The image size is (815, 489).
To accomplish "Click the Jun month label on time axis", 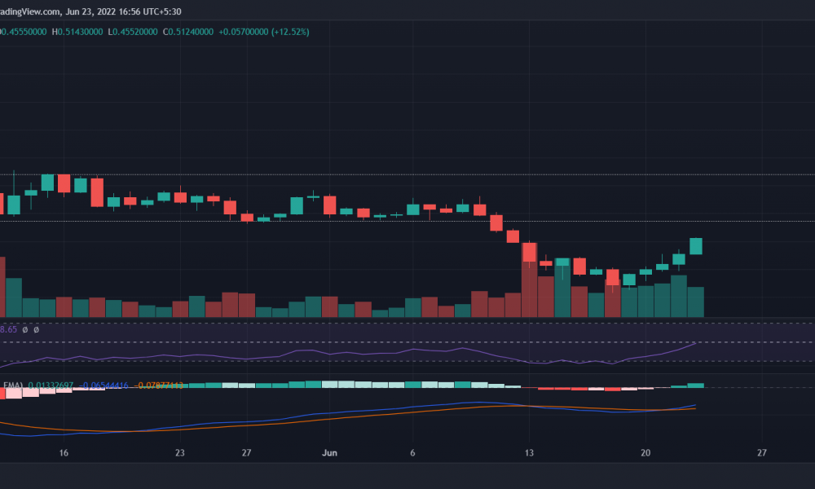I will (x=329, y=452).
